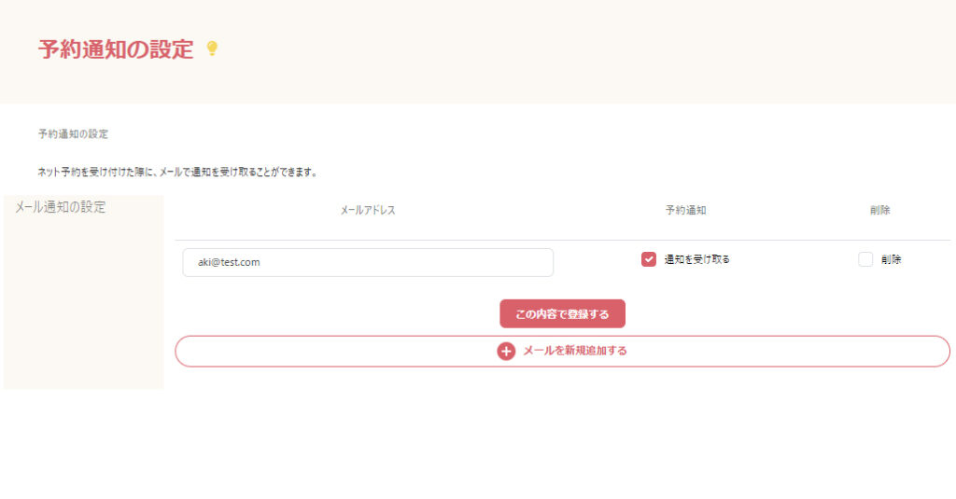The image size is (956, 499).
Task: Click the 通知を受け取る label text
Action: pyautogui.click(x=696, y=259)
